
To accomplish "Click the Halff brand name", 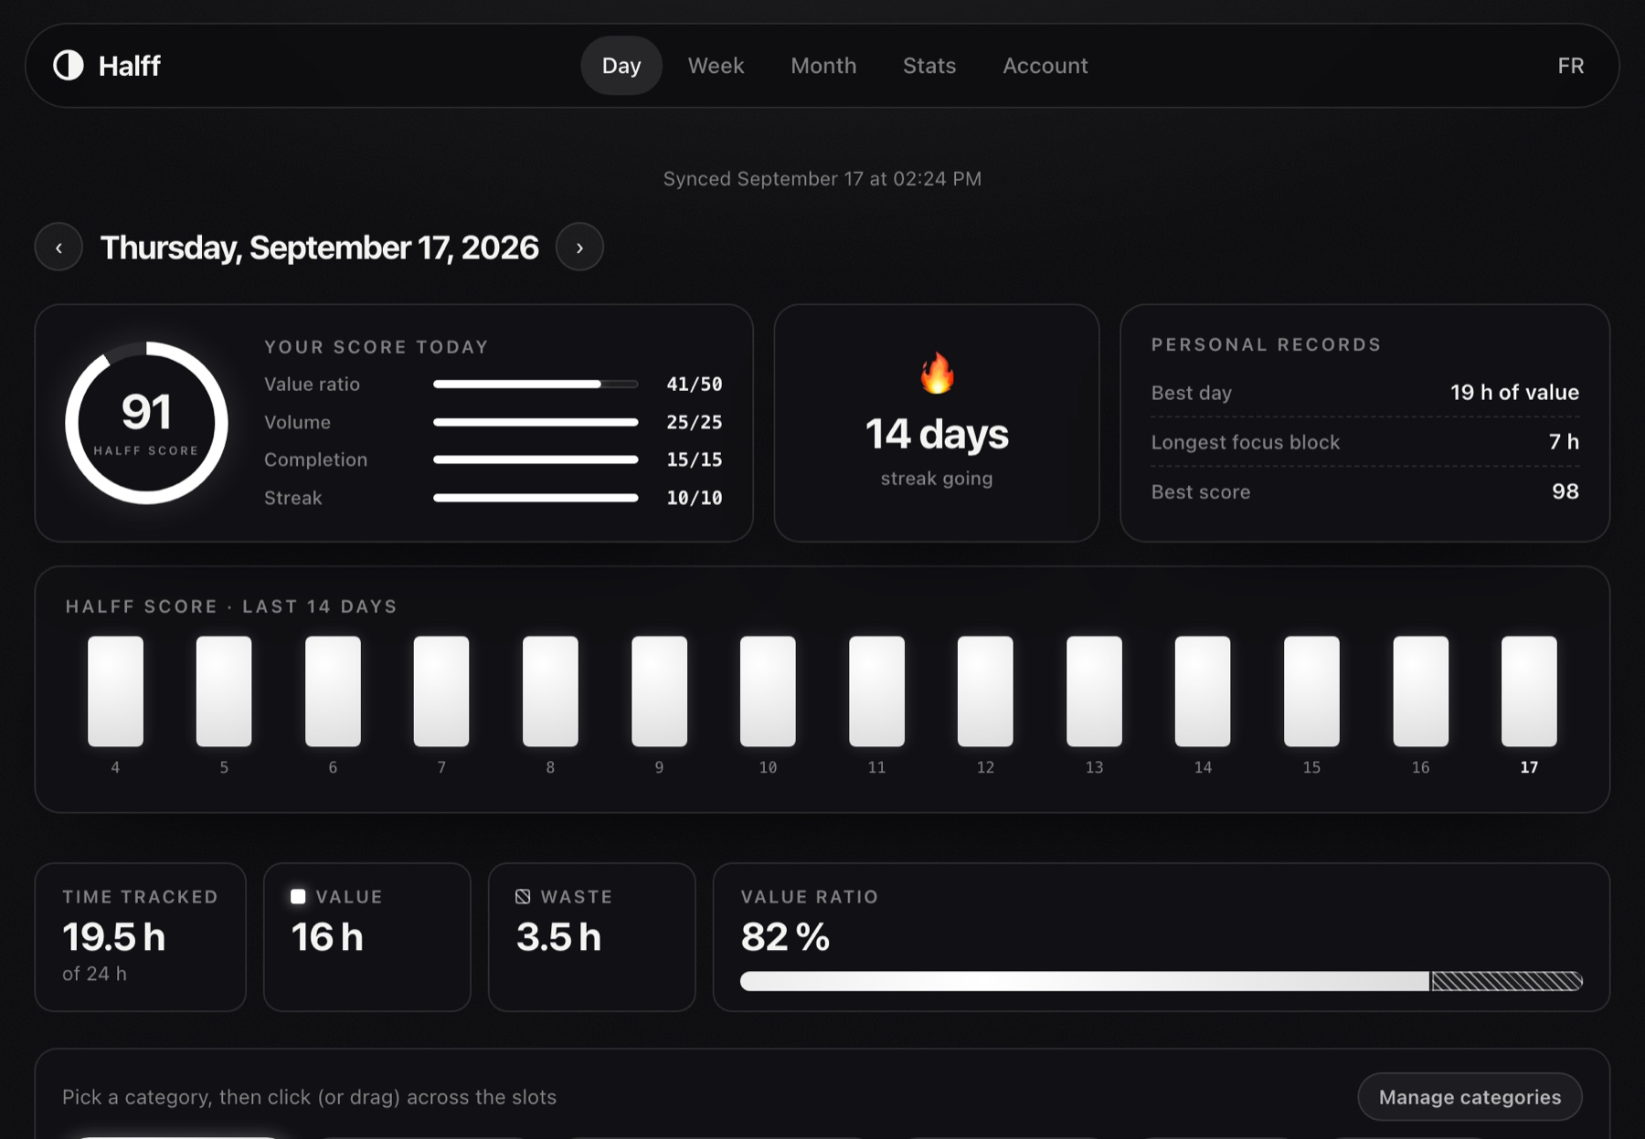I will (129, 66).
